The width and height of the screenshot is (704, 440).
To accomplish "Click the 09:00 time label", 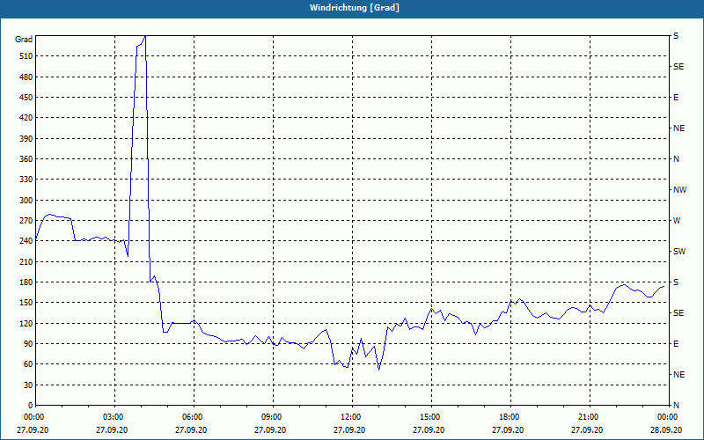I will pos(273,417).
